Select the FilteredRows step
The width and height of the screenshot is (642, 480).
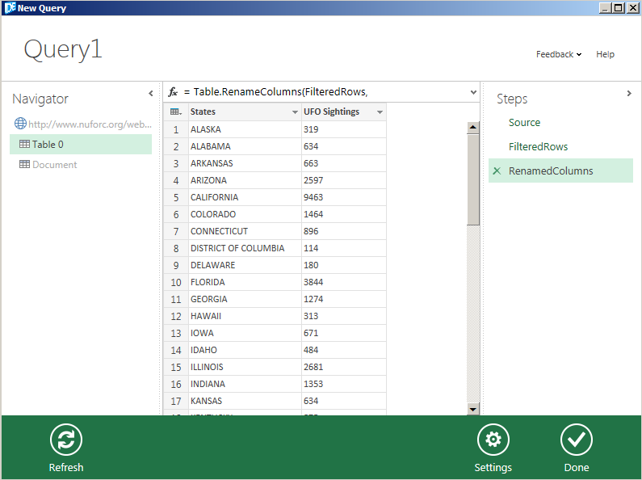(x=538, y=146)
